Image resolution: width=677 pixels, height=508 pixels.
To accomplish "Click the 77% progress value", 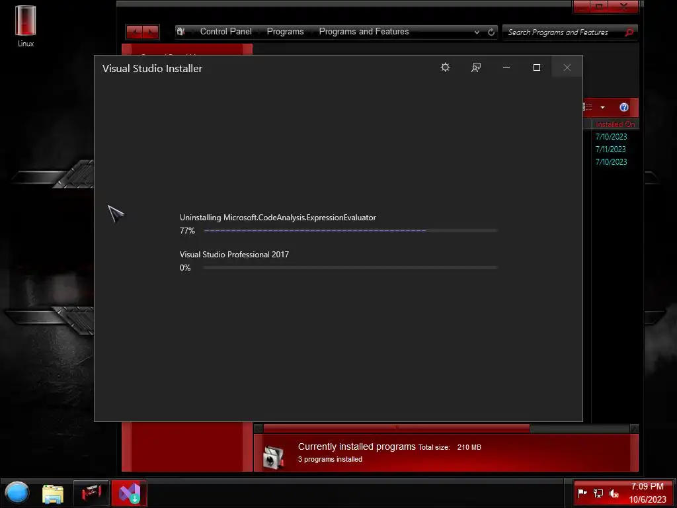I will pos(187,231).
